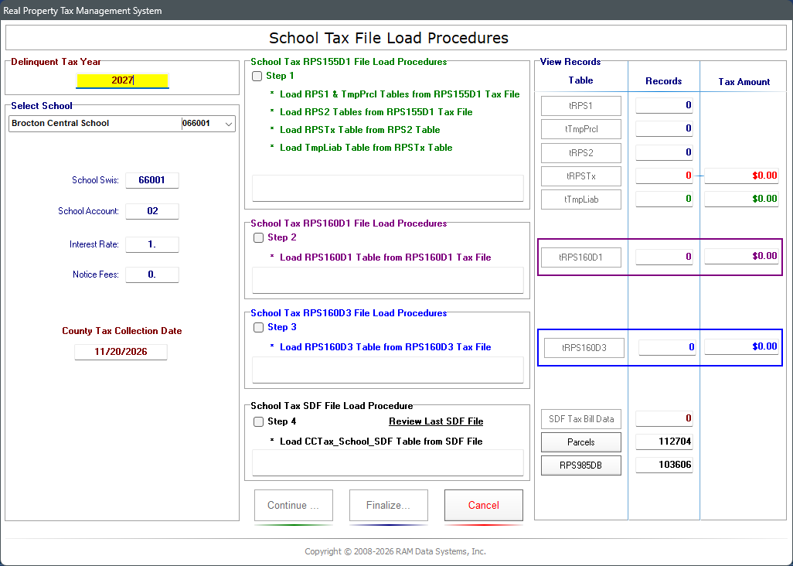Screen dimensions: 793x566
Task: Click the Notice Fees field
Action: point(151,274)
